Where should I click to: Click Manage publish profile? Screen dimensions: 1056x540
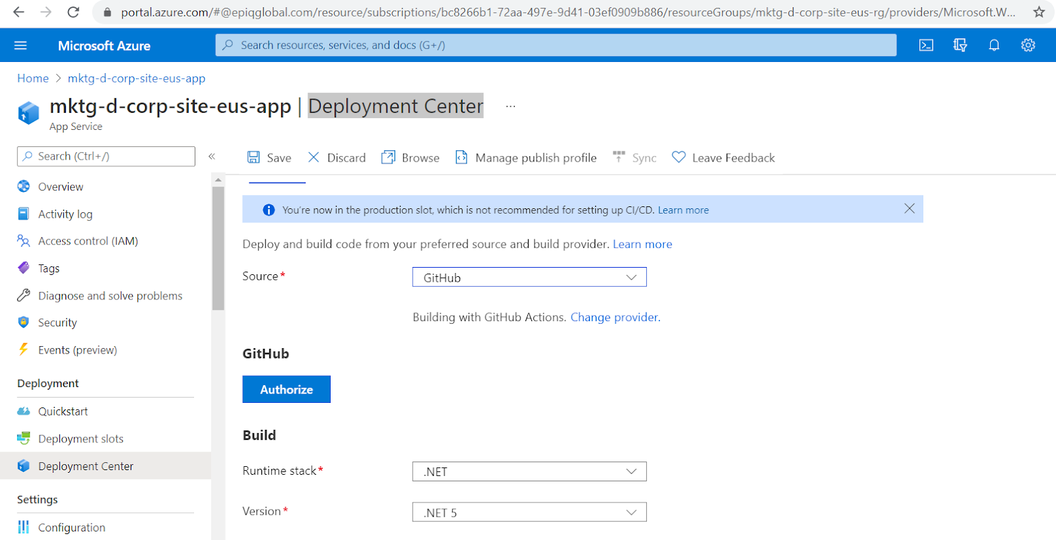tap(526, 157)
